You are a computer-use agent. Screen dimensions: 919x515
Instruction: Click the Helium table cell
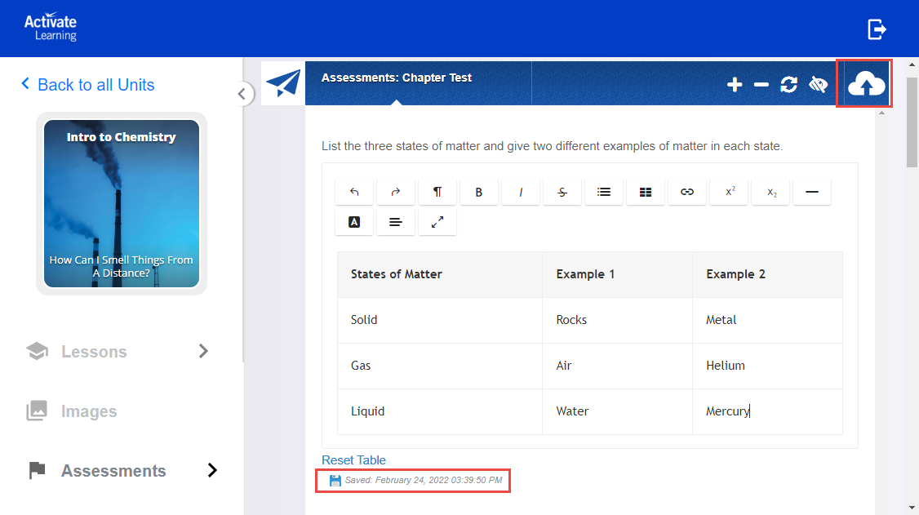[767, 366]
